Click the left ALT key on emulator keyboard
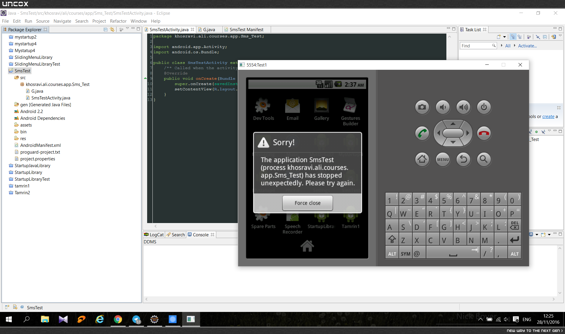565x334 pixels. pos(392,252)
